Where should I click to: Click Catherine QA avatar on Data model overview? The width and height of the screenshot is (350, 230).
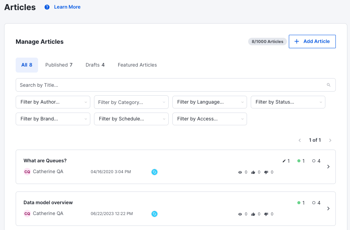[x=27, y=214]
